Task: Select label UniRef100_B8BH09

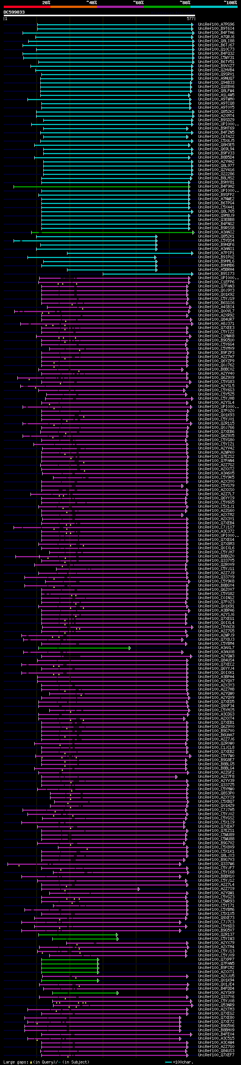Action: [216, 1030]
